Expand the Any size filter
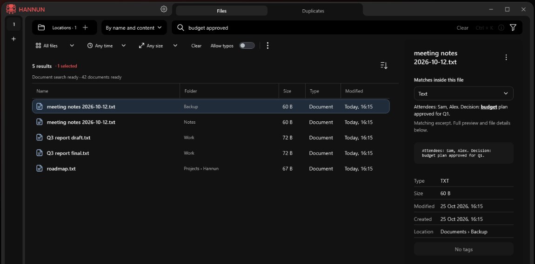Image resolution: width=535 pixels, height=264 pixels. pos(158,46)
